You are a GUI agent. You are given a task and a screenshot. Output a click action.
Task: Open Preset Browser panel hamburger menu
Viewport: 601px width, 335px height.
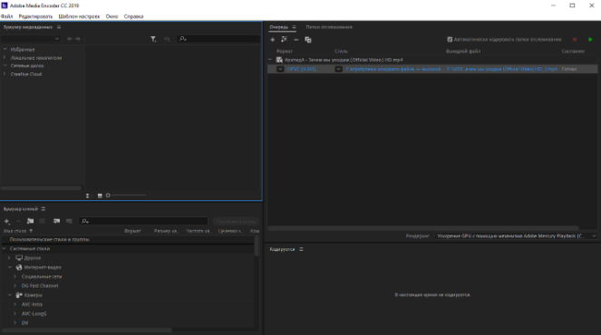coord(44,209)
